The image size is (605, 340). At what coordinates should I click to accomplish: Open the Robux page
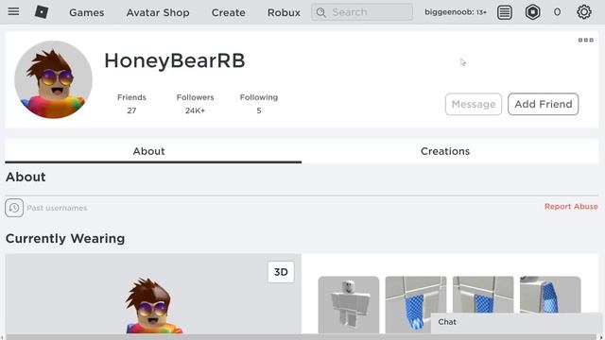pyautogui.click(x=284, y=12)
